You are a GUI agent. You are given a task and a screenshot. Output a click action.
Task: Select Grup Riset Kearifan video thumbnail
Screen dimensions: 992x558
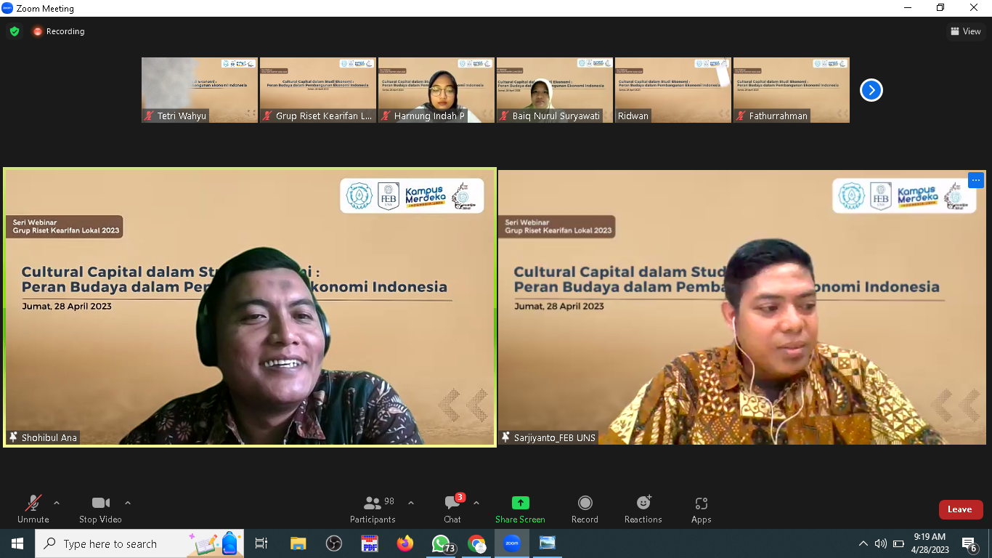click(318, 90)
